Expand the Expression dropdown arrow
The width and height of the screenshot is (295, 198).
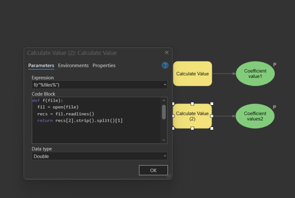[165, 85]
